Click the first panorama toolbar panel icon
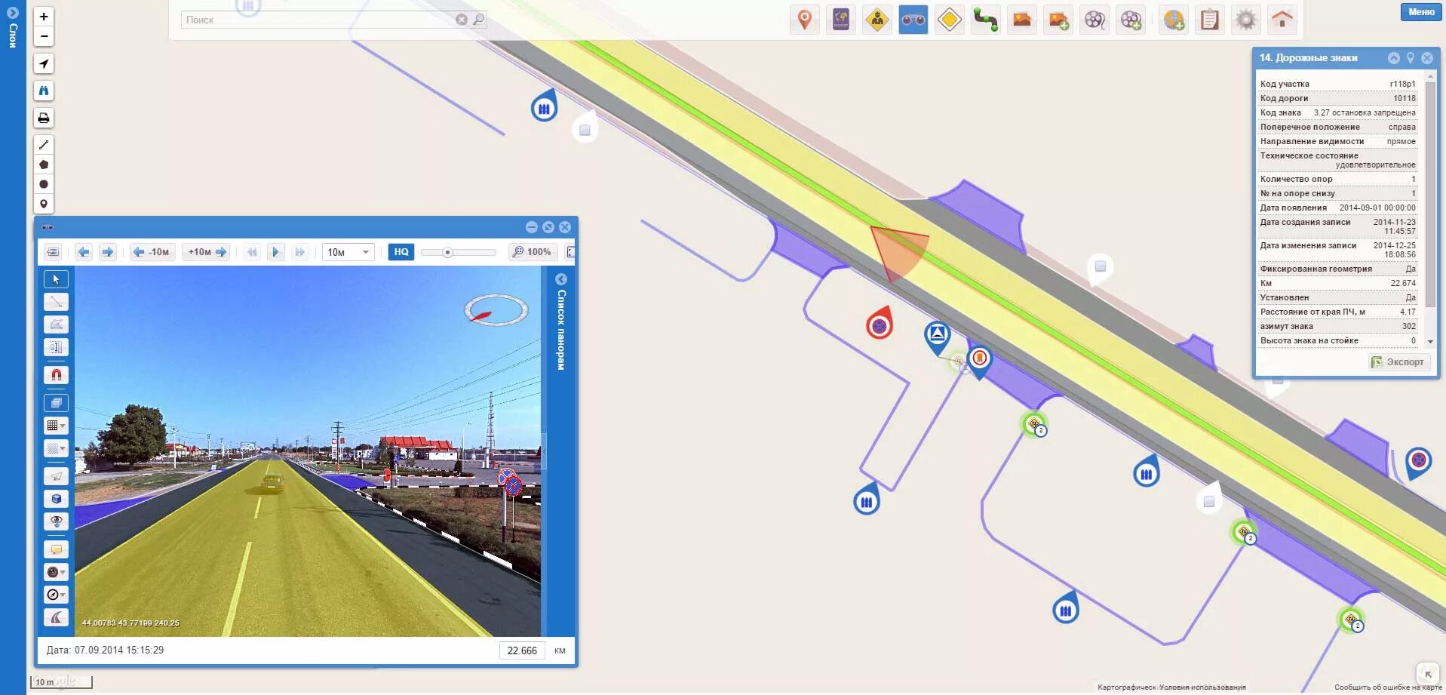The width and height of the screenshot is (1446, 695). pos(53,252)
